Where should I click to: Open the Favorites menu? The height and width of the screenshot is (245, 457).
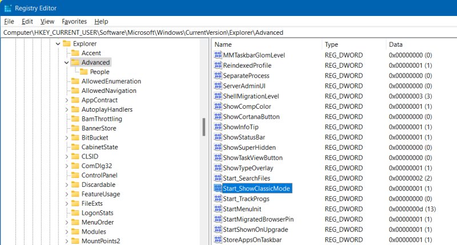[x=74, y=21]
